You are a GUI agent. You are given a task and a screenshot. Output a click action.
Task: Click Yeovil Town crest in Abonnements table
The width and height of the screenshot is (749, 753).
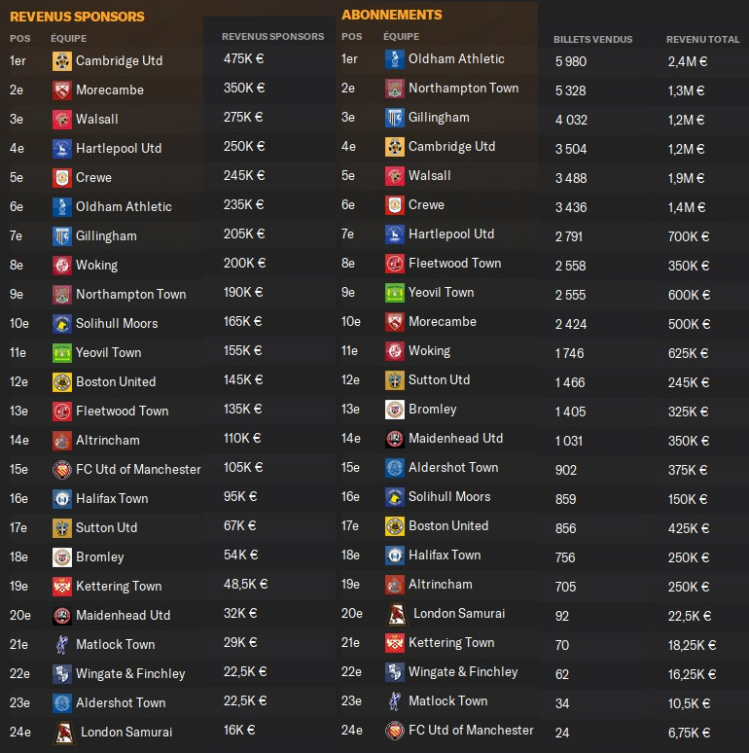coord(395,293)
